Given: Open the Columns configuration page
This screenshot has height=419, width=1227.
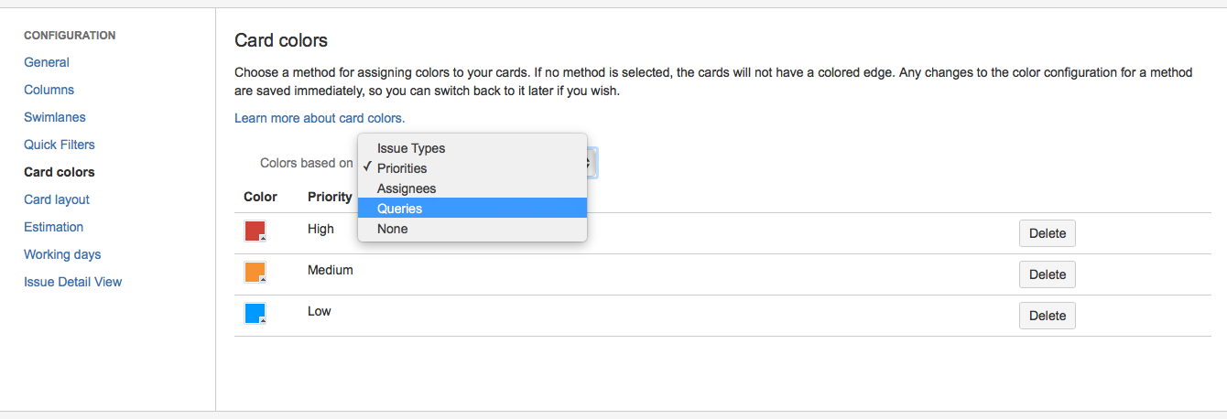Looking at the screenshot, I should pyautogui.click(x=49, y=90).
